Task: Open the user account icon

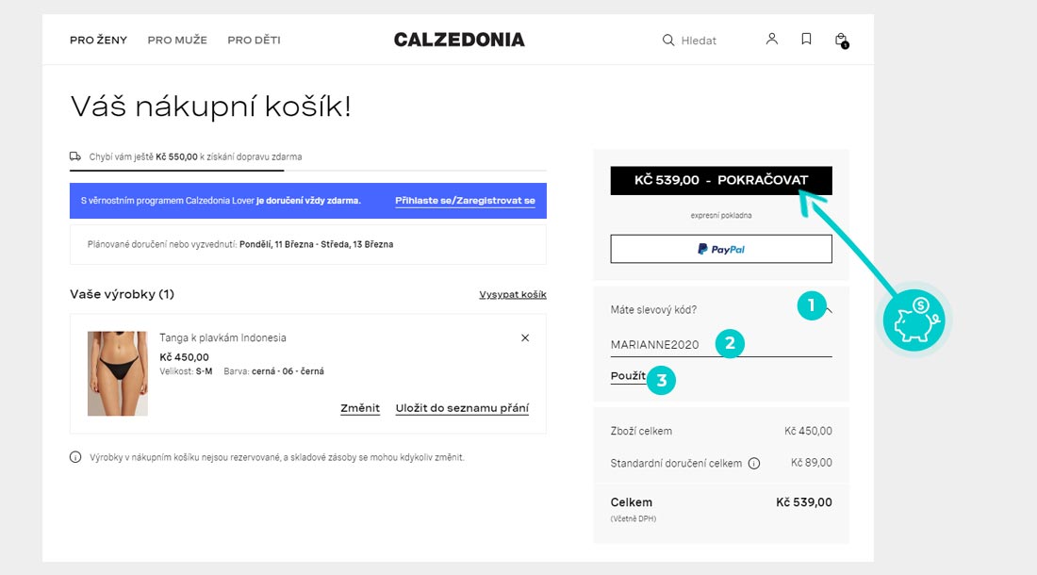Action: coord(772,40)
